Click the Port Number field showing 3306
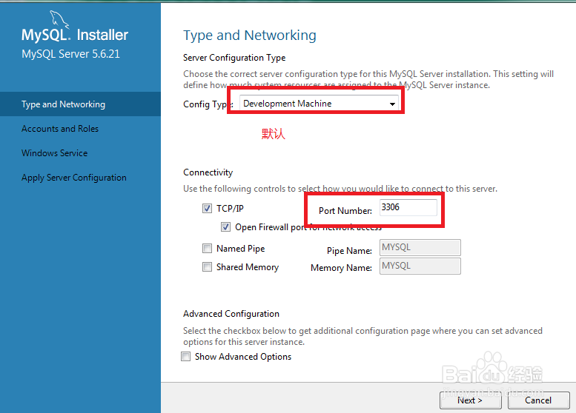This screenshot has height=413, width=576. tap(408, 207)
